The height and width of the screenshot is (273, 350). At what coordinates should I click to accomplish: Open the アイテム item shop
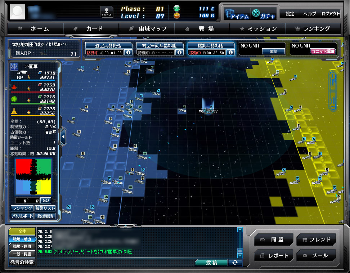tap(237, 14)
